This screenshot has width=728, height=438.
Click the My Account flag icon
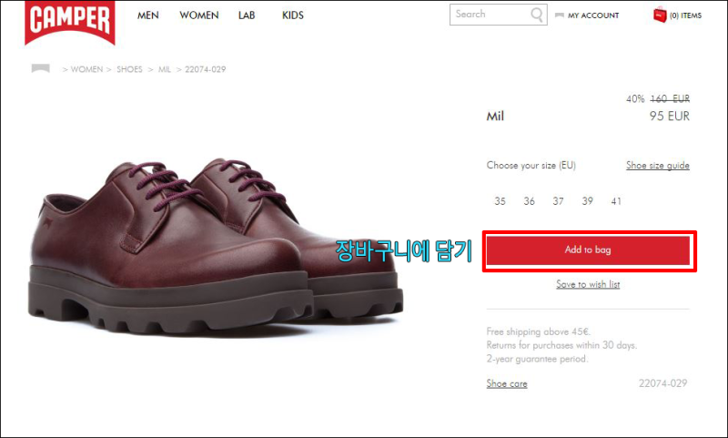(560, 15)
